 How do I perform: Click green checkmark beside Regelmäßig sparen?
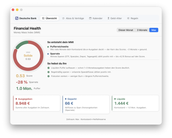click(x=49, y=72)
